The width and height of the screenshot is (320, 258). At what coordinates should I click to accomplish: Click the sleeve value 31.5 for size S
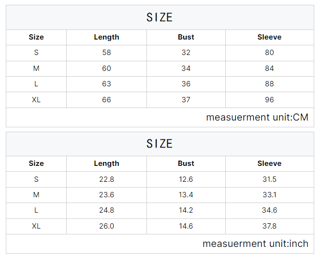(269, 179)
